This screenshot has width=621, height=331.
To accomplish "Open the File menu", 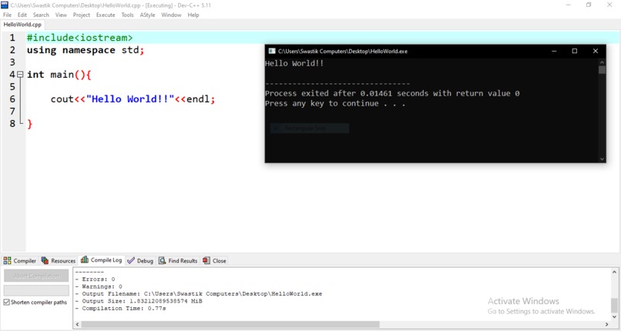I will 7,15.
